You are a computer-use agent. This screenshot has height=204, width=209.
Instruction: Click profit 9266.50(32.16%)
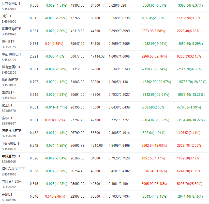point(154,56)
